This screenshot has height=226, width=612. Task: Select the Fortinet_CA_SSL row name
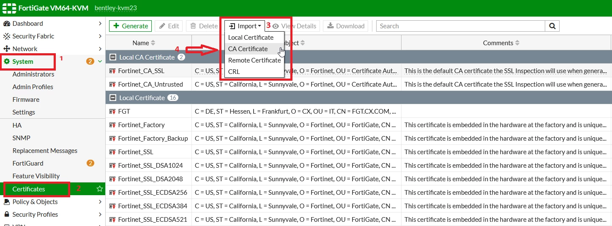pyautogui.click(x=141, y=71)
